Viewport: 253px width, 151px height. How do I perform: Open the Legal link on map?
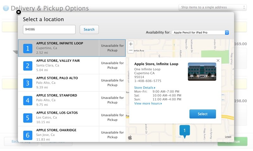pyautogui.click(x=228, y=137)
